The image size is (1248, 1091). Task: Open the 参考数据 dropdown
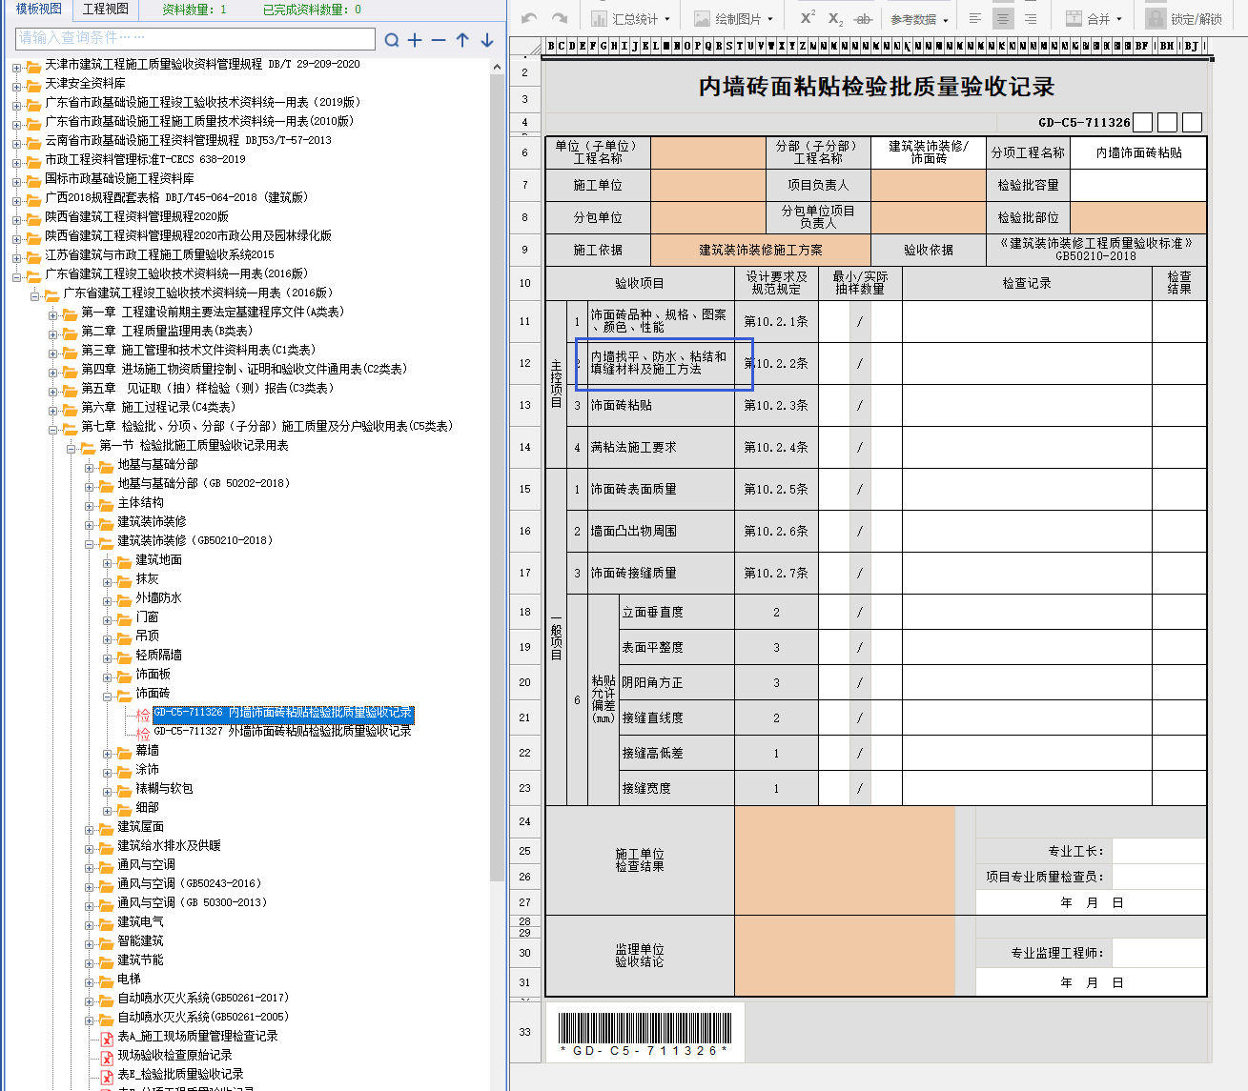click(919, 18)
